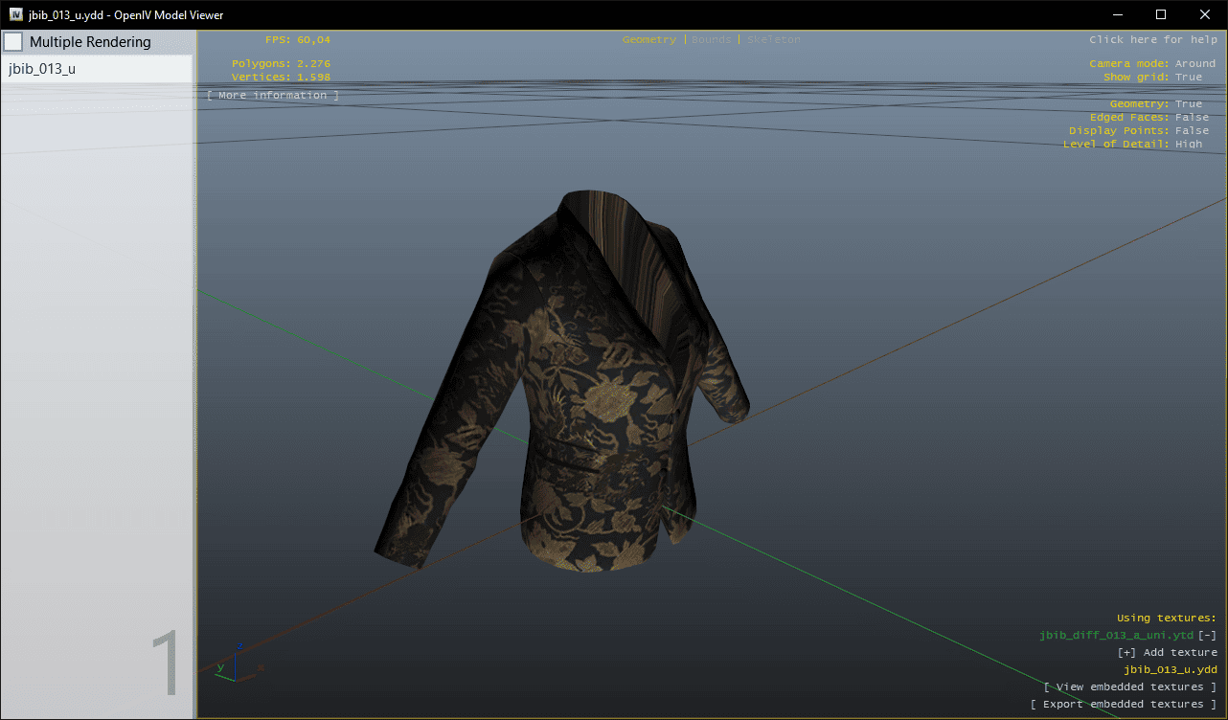Click [+] Add texture

(x=1167, y=653)
